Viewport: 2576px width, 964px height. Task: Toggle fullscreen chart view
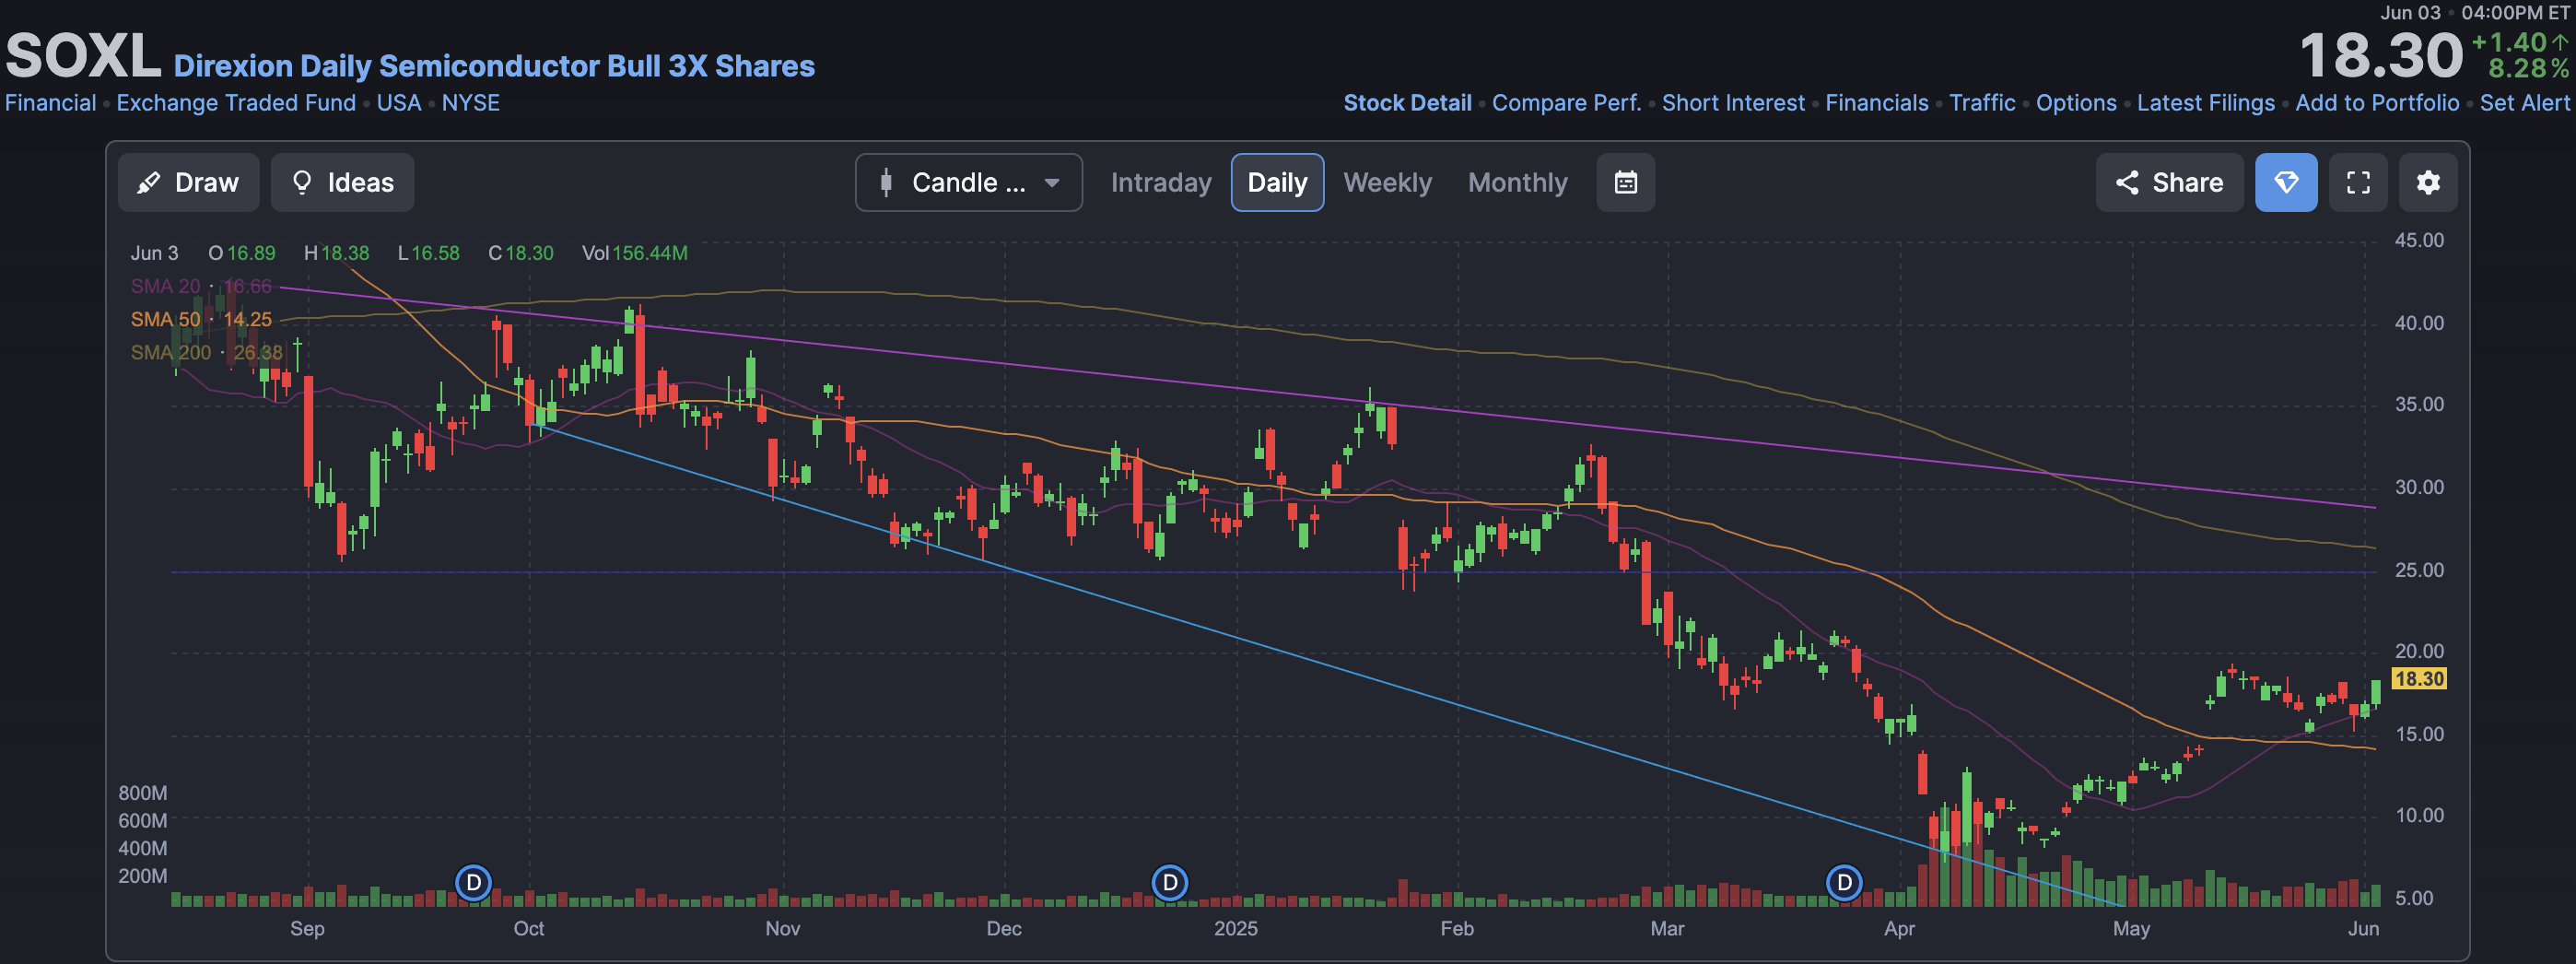pyautogui.click(x=2358, y=183)
